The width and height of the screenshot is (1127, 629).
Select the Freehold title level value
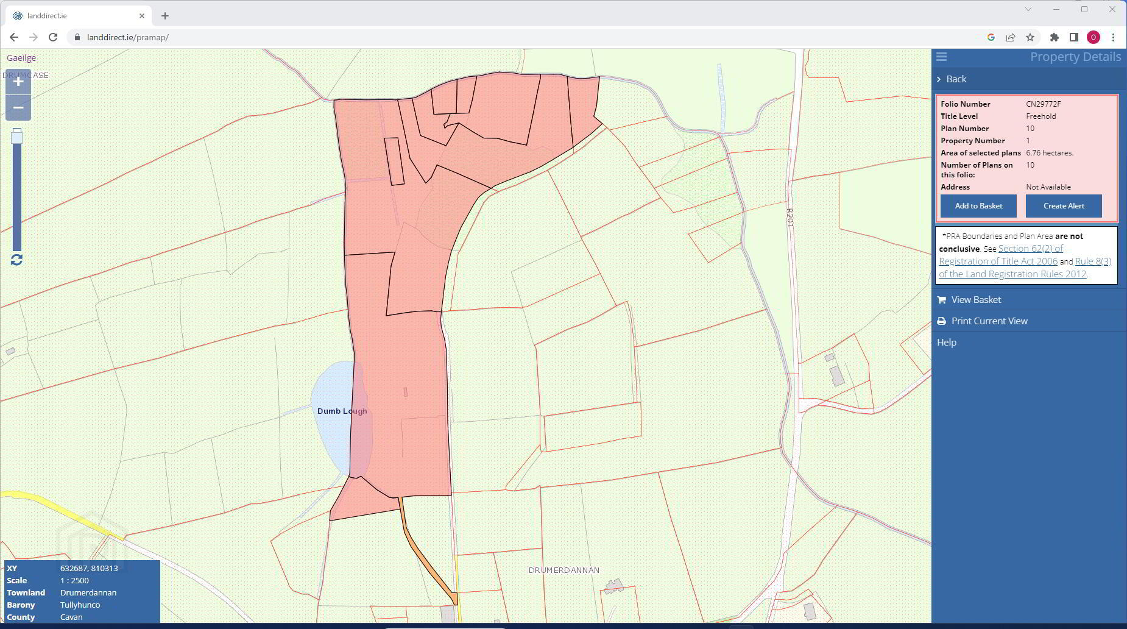click(x=1041, y=116)
